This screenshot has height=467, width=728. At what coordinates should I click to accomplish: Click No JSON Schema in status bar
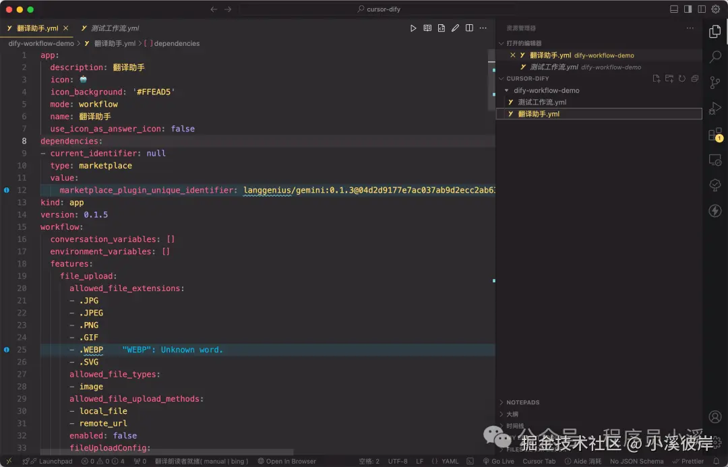(x=636, y=461)
